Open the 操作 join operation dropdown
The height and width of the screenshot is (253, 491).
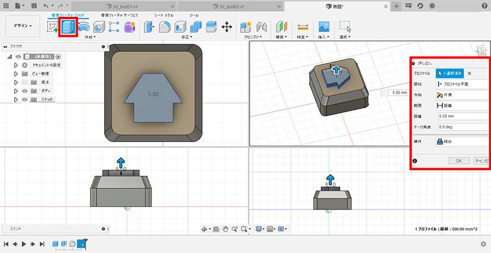tap(463, 141)
